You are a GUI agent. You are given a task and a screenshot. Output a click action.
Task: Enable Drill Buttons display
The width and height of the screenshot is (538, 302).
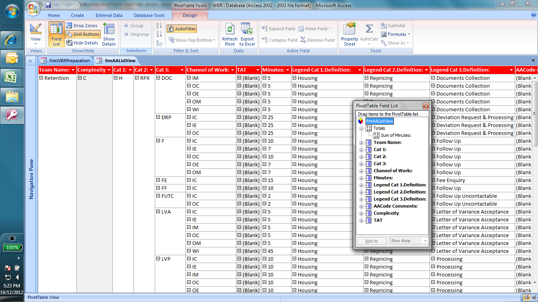(x=83, y=34)
